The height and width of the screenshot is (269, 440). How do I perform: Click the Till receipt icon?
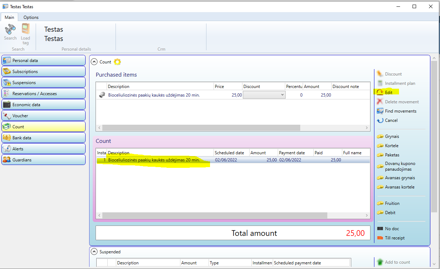coord(380,238)
